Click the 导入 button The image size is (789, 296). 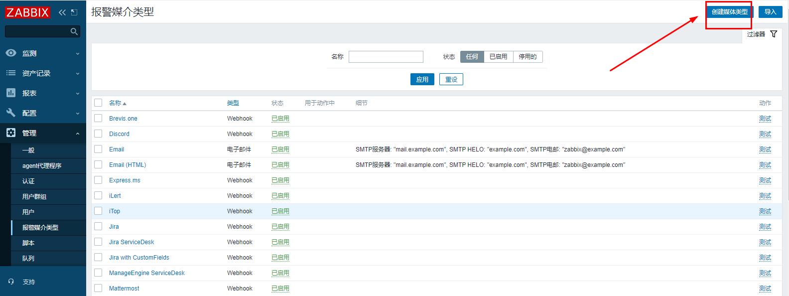770,12
